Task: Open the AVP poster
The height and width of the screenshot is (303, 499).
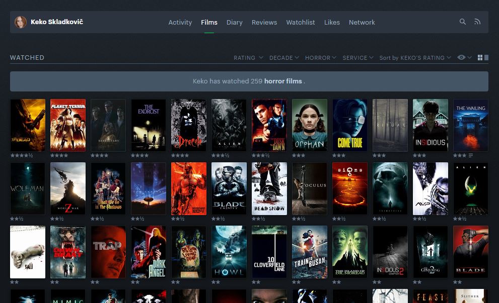Action: click(430, 188)
